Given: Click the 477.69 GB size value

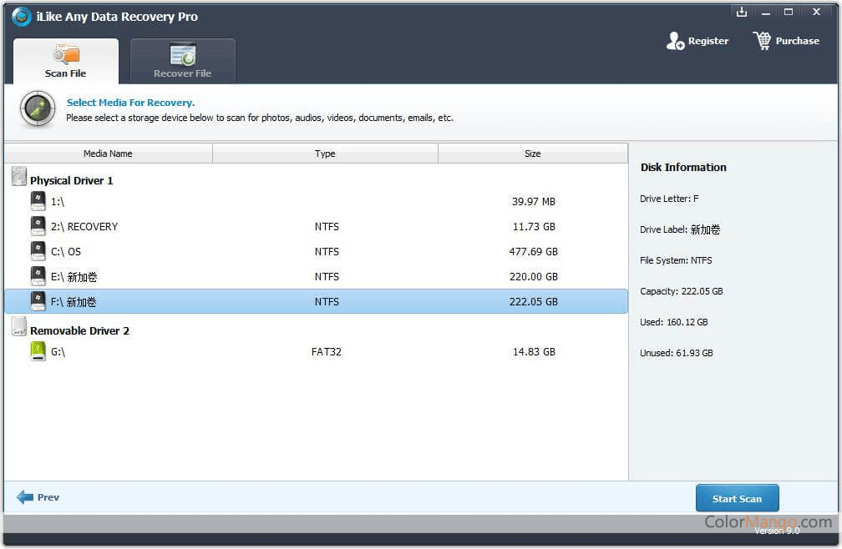Looking at the screenshot, I should 534,251.
